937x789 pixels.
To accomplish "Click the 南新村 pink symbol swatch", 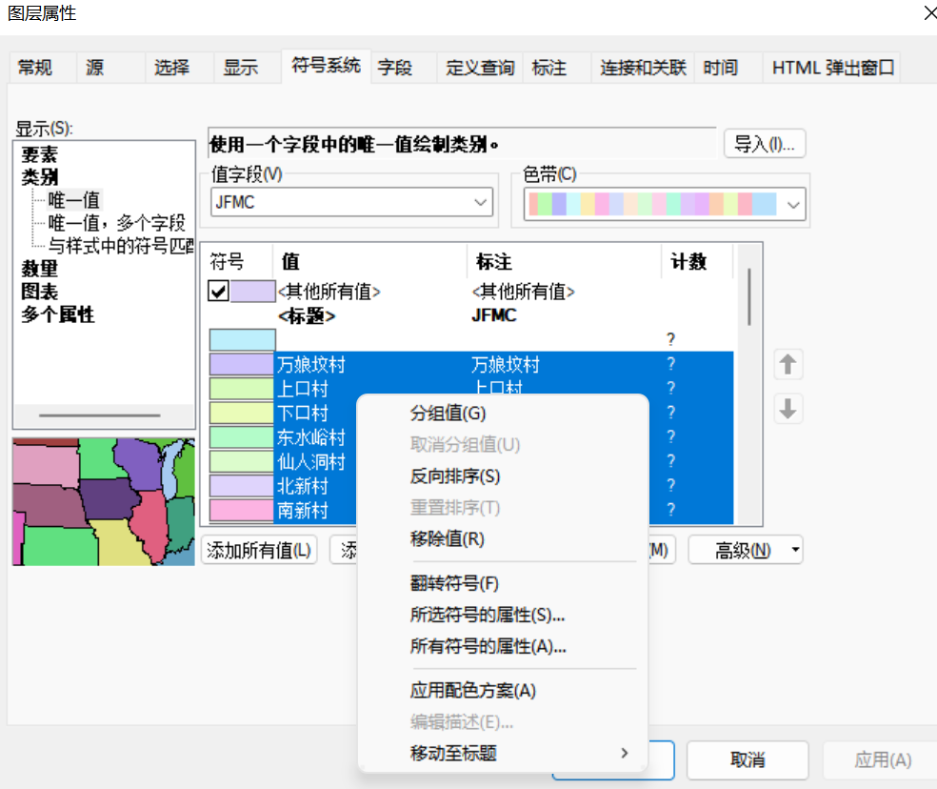I will point(242,510).
